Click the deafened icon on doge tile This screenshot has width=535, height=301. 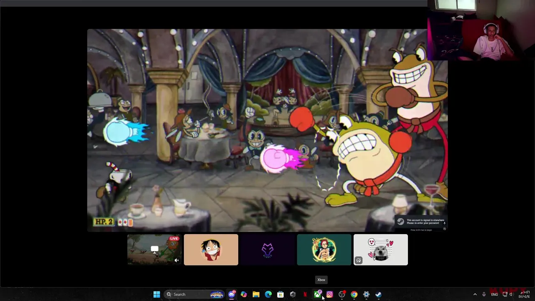[x=359, y=260]
